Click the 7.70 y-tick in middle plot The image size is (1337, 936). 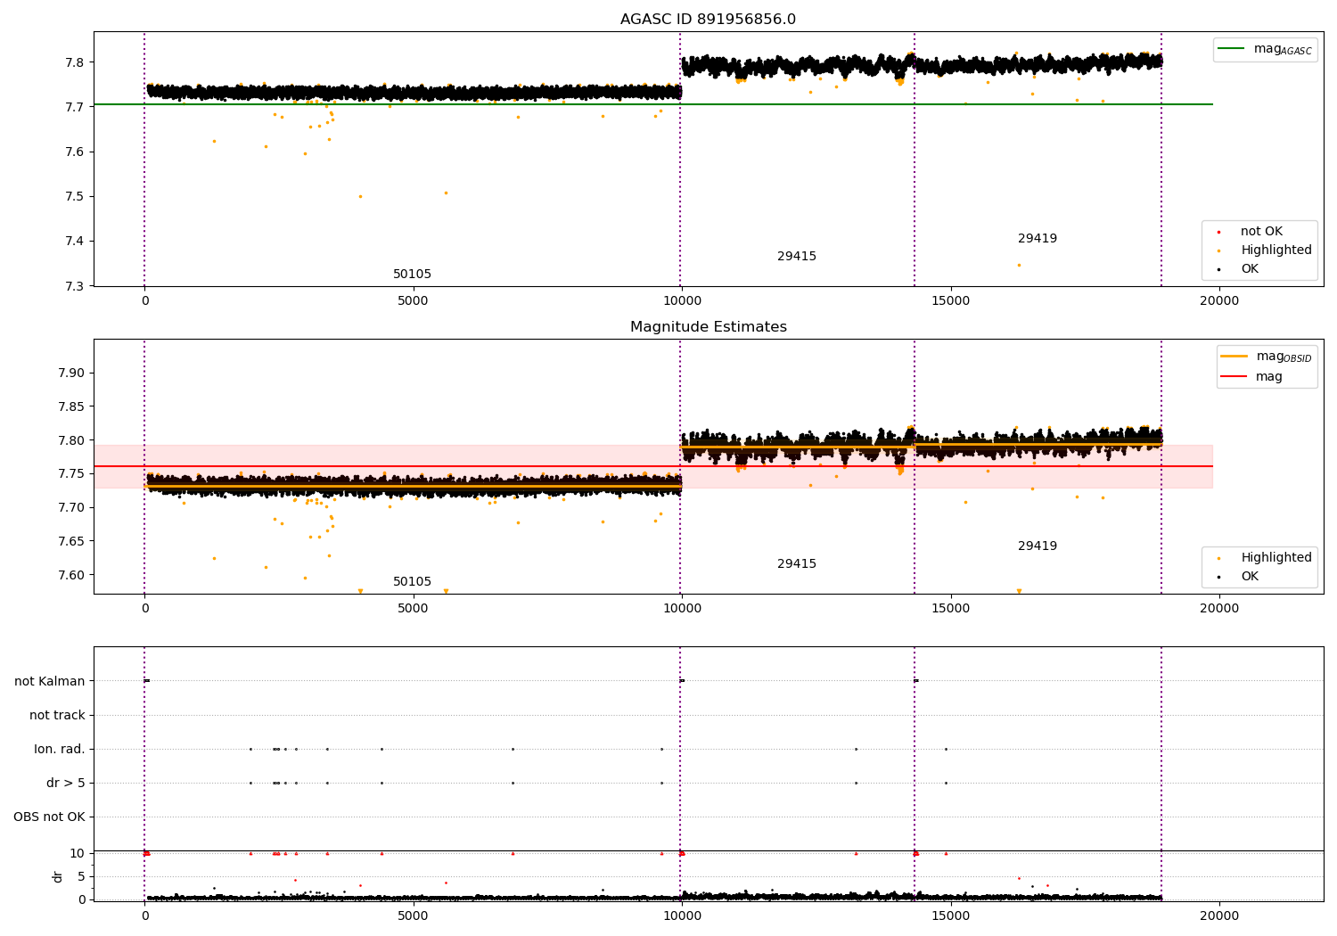72,508
